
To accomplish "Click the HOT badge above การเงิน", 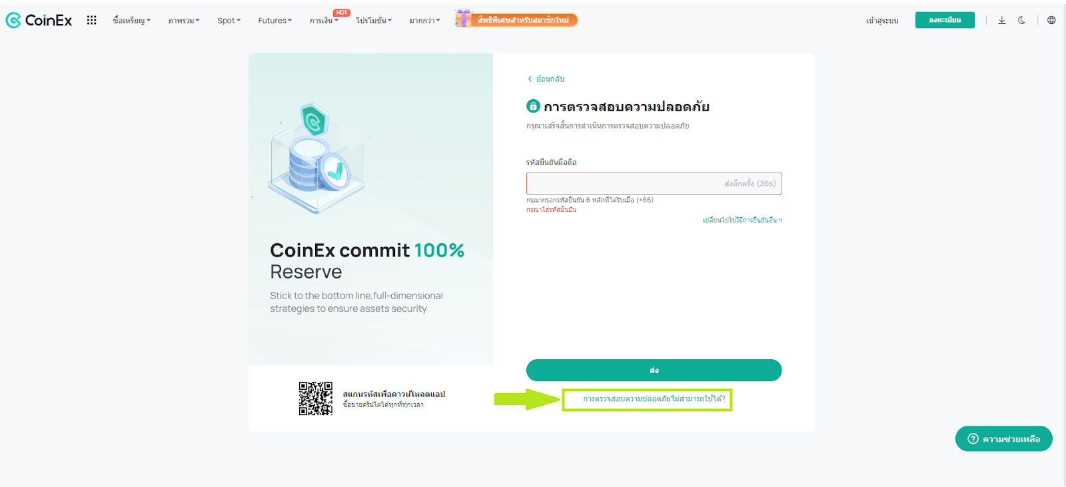I will (x=342, y=13).
